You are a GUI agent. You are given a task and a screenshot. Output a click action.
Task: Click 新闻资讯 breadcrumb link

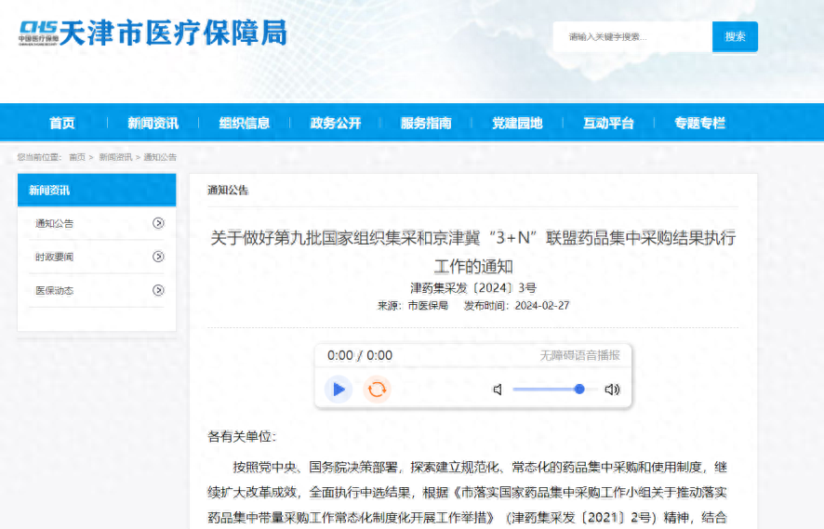(x=115, y=157)
